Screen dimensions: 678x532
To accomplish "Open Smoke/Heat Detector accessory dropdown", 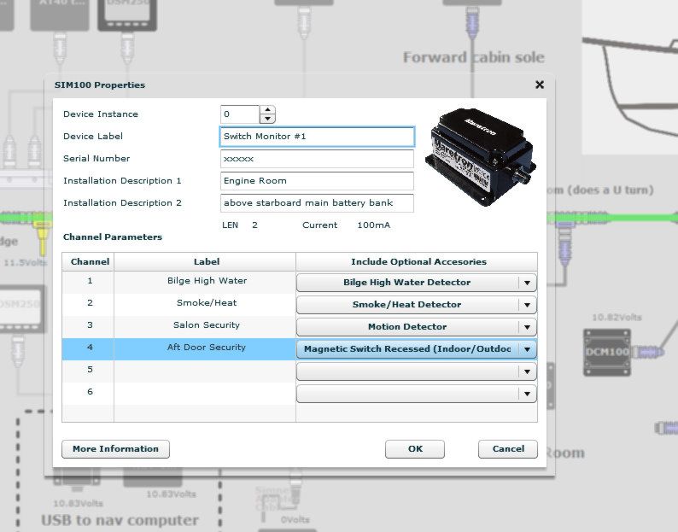I will pos(417,305).
